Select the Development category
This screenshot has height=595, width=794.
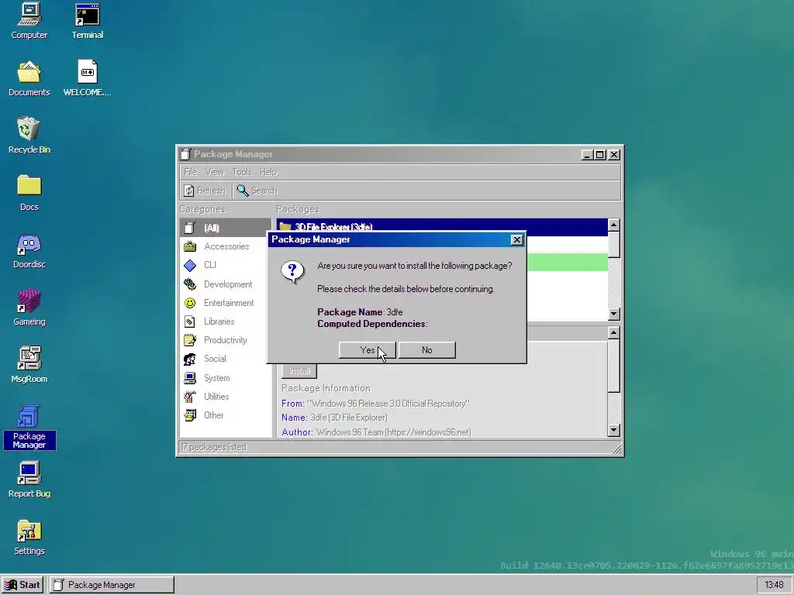[x=226, y=284]
